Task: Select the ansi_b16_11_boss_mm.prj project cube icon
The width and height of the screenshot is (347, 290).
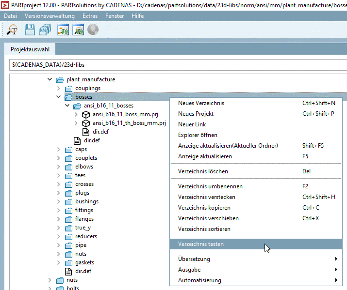Action: coord(86,115)
